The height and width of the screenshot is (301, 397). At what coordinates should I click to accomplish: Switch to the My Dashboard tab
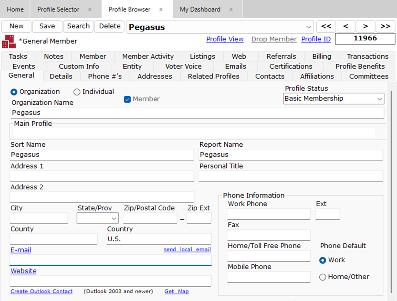[200, 9]
